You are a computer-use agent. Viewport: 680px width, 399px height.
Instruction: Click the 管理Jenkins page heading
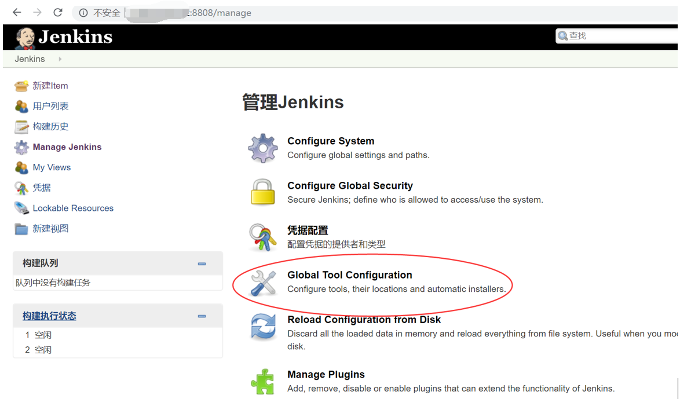tap(293, 103)
